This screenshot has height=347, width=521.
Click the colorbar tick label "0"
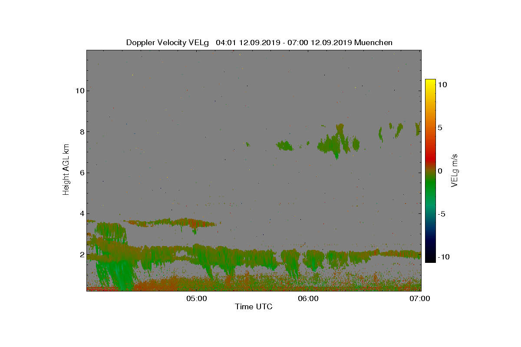(440, 170)
